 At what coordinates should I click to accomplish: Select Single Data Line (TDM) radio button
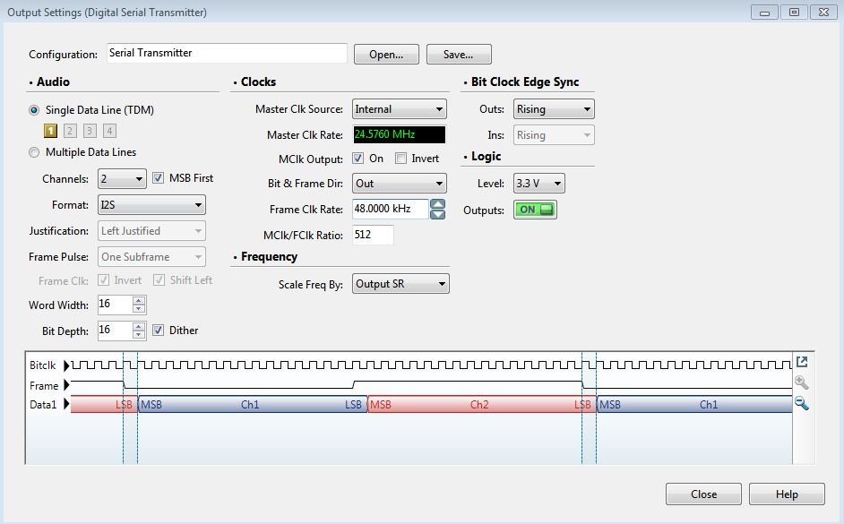coord(34,110)
